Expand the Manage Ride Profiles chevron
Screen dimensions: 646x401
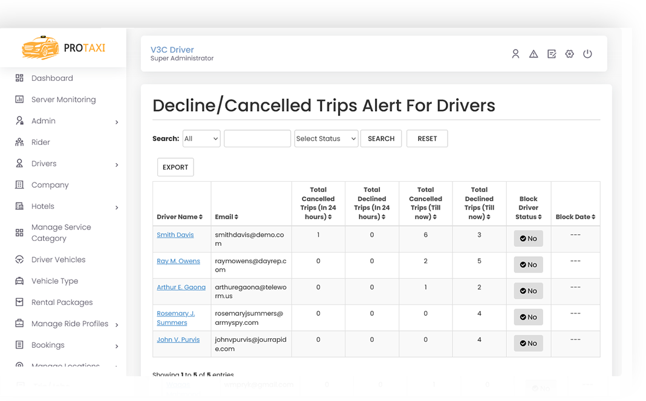coord(117,325)
